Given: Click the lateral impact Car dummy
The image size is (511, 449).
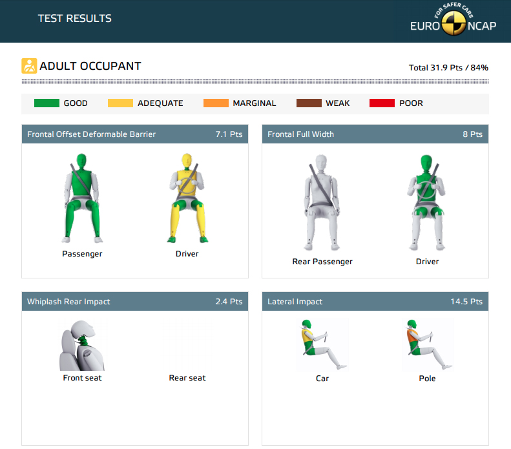Looking at the screenshot, I should coord(322,344).
